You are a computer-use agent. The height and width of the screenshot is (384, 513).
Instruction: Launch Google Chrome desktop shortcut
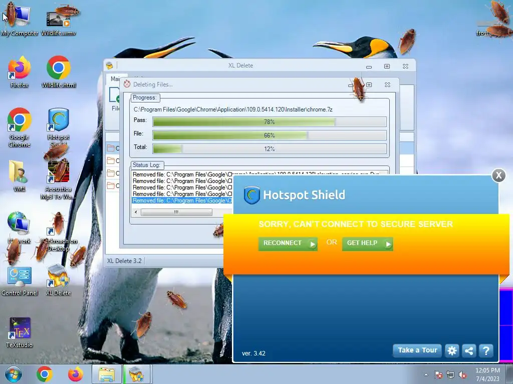click(20, 127)
